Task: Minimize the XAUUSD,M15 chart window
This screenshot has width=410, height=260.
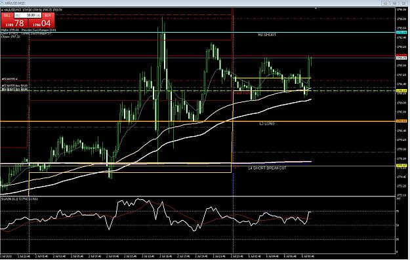Action: click(385, 3)
